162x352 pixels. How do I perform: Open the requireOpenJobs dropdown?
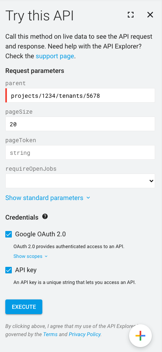click(80, 181)
